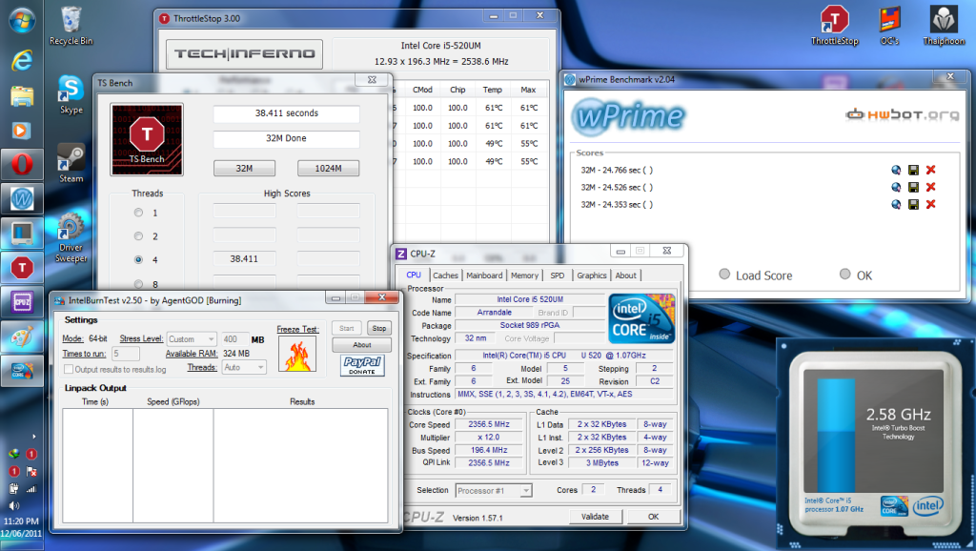Open the Graphics tab in CPU-Z

[x=591, y=275]
